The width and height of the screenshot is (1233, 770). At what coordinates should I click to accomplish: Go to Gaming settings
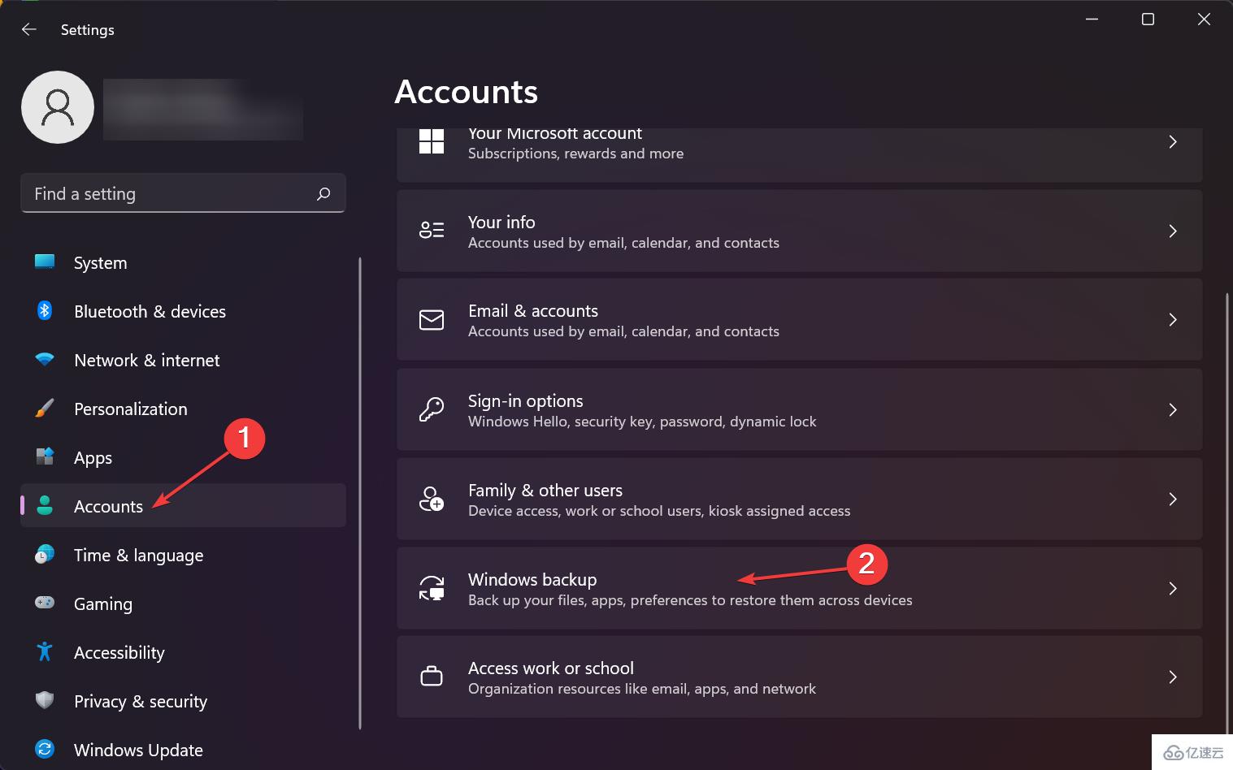(183, 603)
